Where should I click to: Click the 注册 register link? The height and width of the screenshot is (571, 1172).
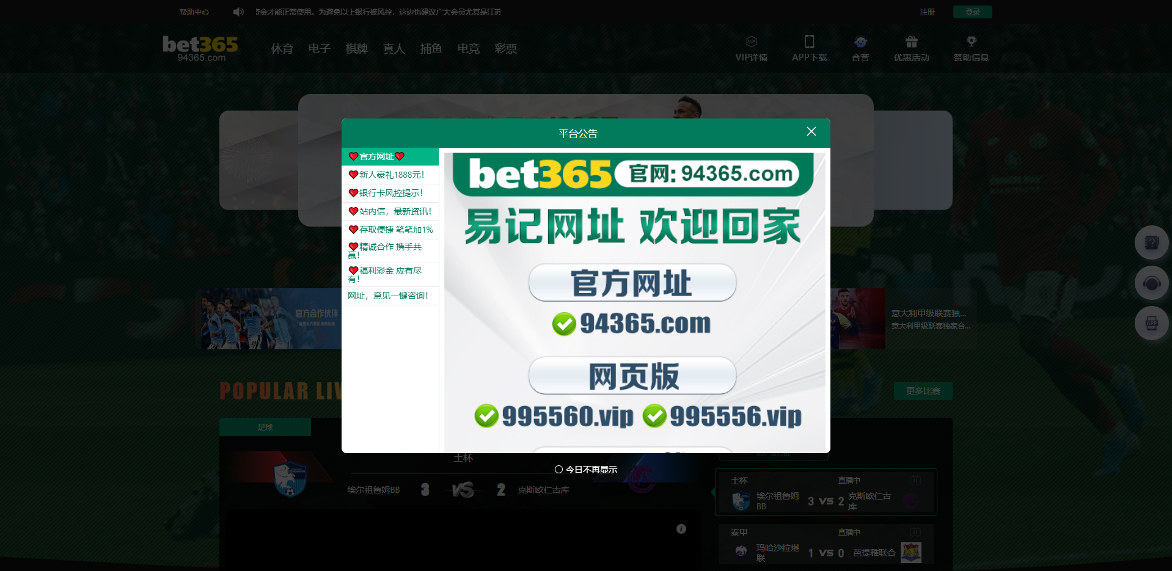click(x=928, y=12)
